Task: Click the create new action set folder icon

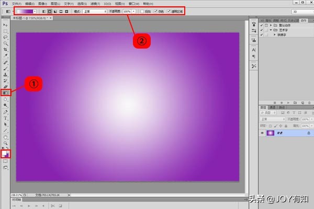Action: 295,102
